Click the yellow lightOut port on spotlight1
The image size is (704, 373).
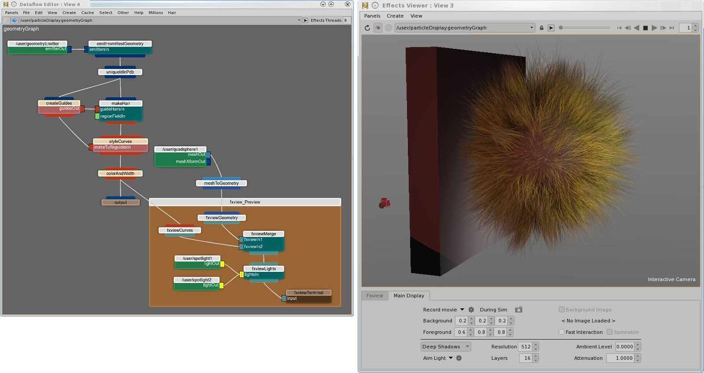click(x=222, y=264)
